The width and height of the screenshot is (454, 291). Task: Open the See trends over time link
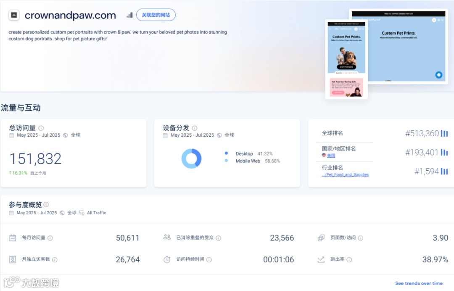[x=419, y=283]
